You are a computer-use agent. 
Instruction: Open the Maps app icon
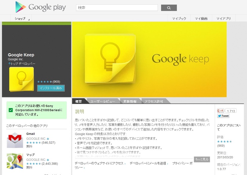tap(15, 161)
